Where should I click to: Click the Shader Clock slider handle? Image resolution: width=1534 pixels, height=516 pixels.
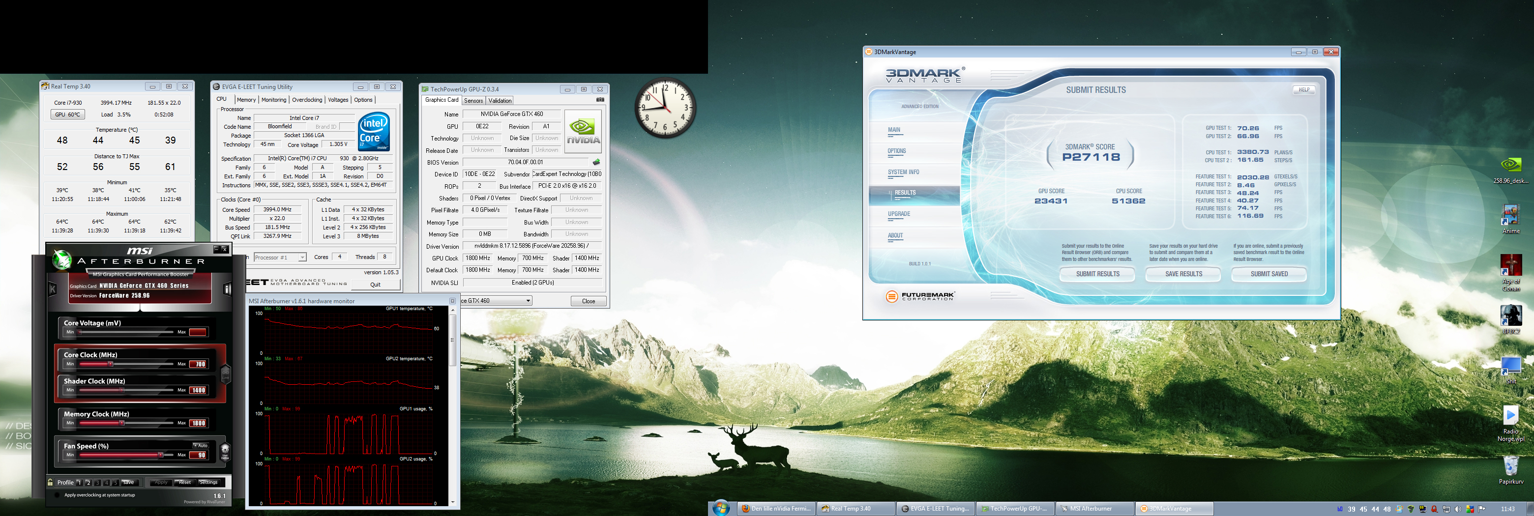tap(121, 390)
